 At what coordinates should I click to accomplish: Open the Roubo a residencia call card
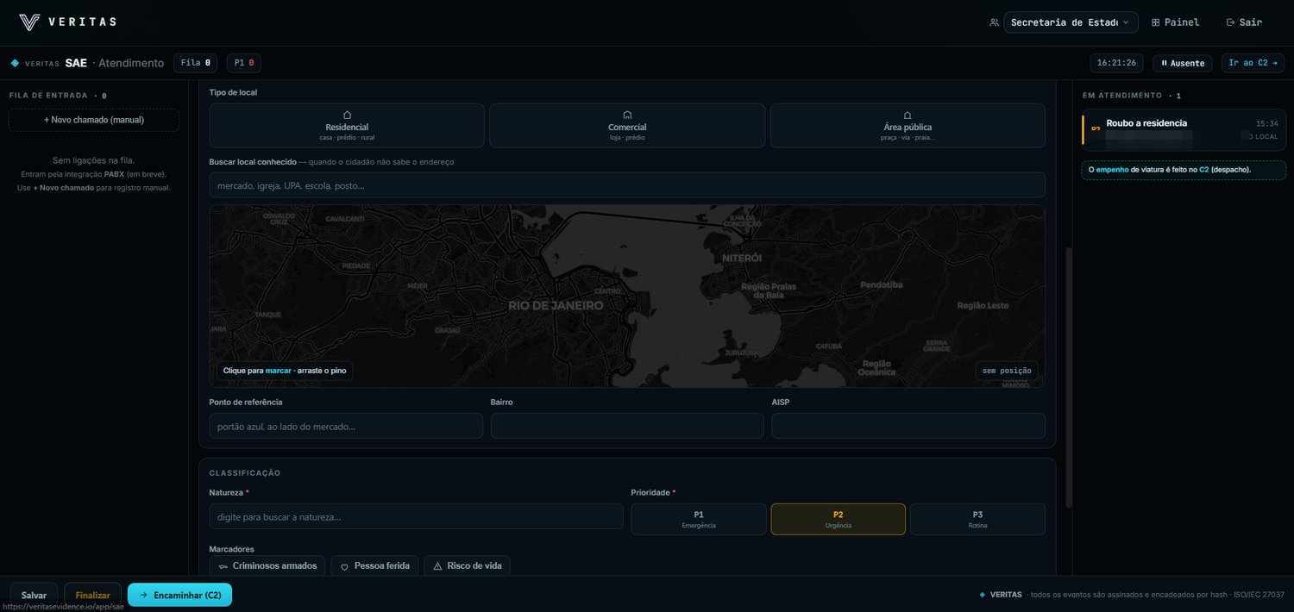(x=1184, y=130)
